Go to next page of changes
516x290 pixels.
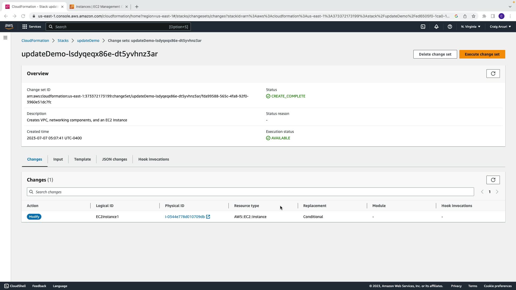497,192
